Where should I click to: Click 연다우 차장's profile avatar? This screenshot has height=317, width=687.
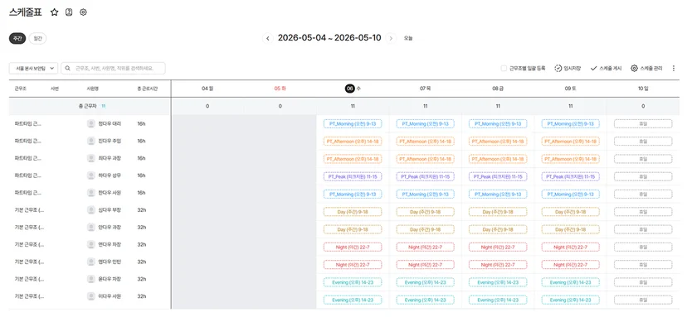91,244
